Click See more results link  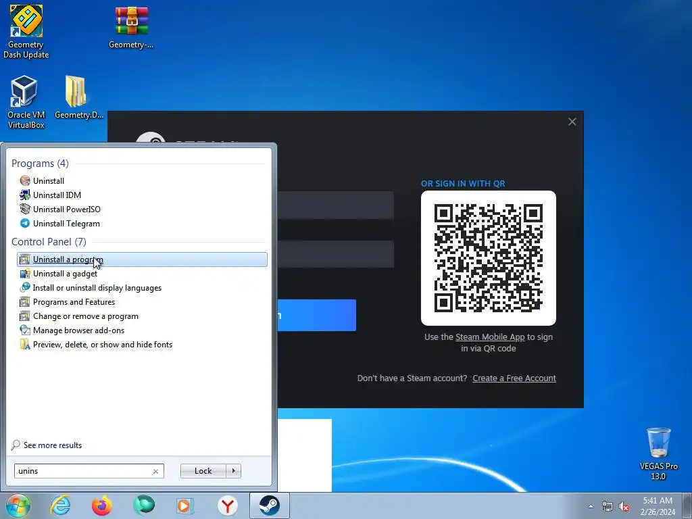(x=53, y=445)
